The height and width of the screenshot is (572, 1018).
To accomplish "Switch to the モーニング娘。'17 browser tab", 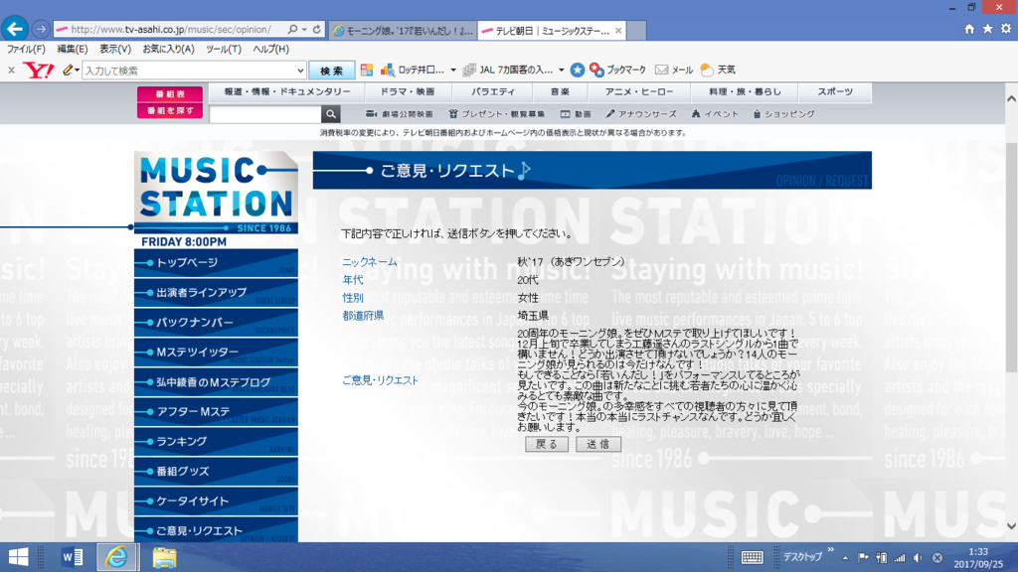I will pos(403,31).
